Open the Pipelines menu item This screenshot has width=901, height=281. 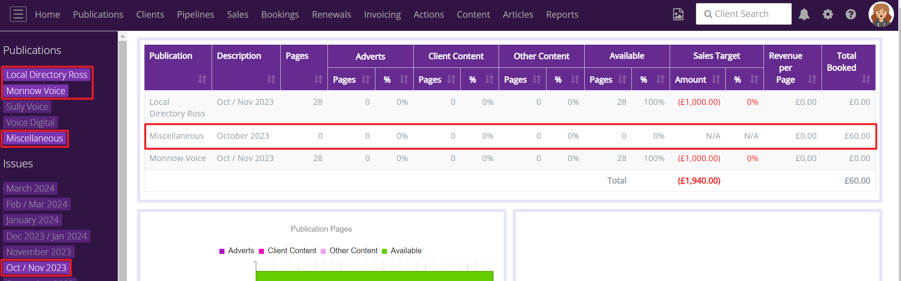click(195, 14)
